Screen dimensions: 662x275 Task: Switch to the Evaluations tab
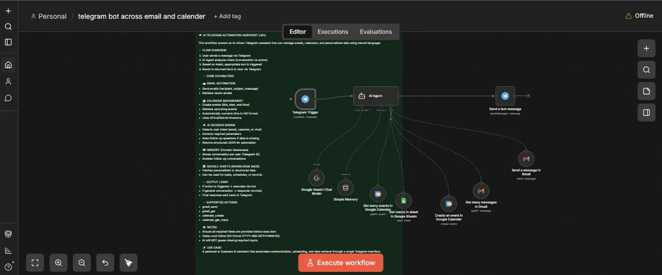(376, 32)
